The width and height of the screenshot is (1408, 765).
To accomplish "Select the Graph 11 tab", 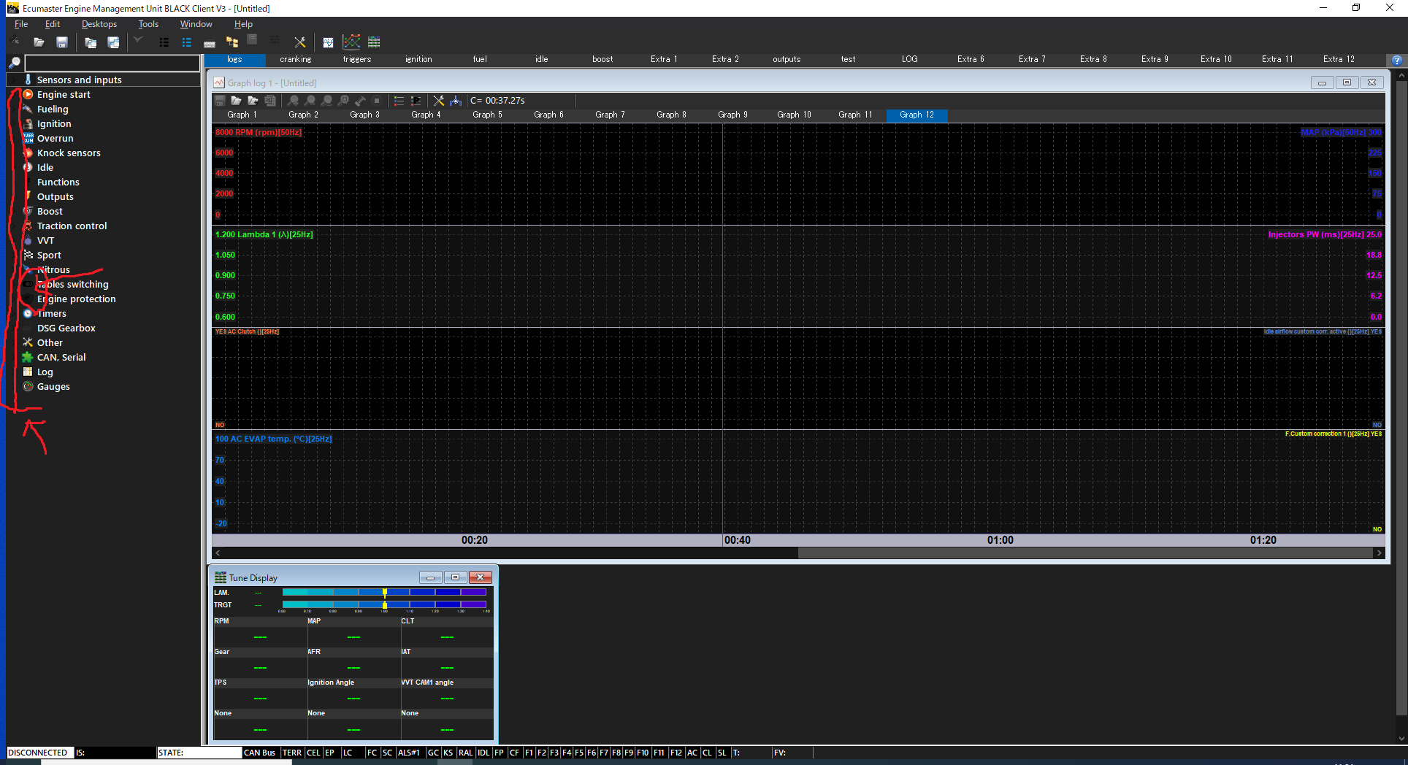I will pos(855,115).
